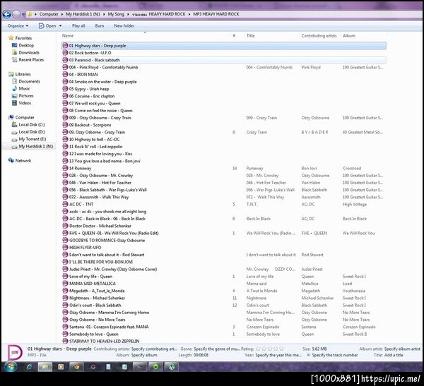Viewport: 424px width, 386px height.
Task: Select file AC DC - TNT
Action: pos(81,204)
